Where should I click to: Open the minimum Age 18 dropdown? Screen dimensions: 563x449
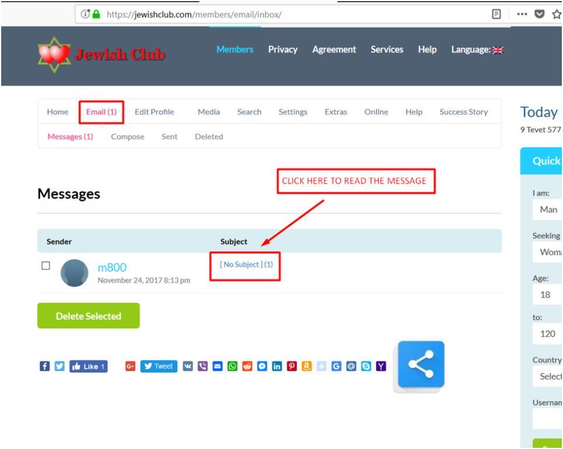click(x=547, y=295)
